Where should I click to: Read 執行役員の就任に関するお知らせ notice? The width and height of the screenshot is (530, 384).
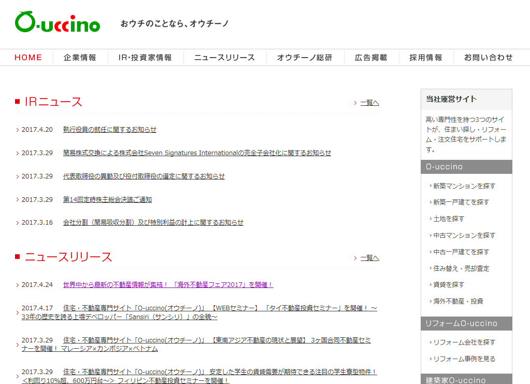pos(109,130)
